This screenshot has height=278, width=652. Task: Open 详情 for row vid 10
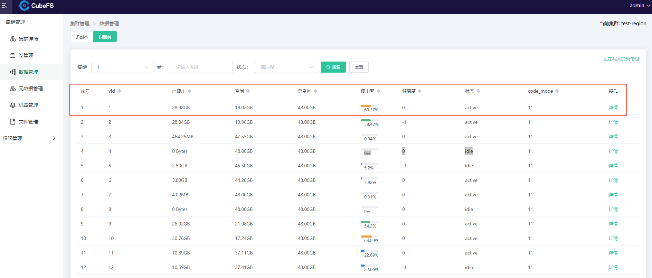click(613, 238)
